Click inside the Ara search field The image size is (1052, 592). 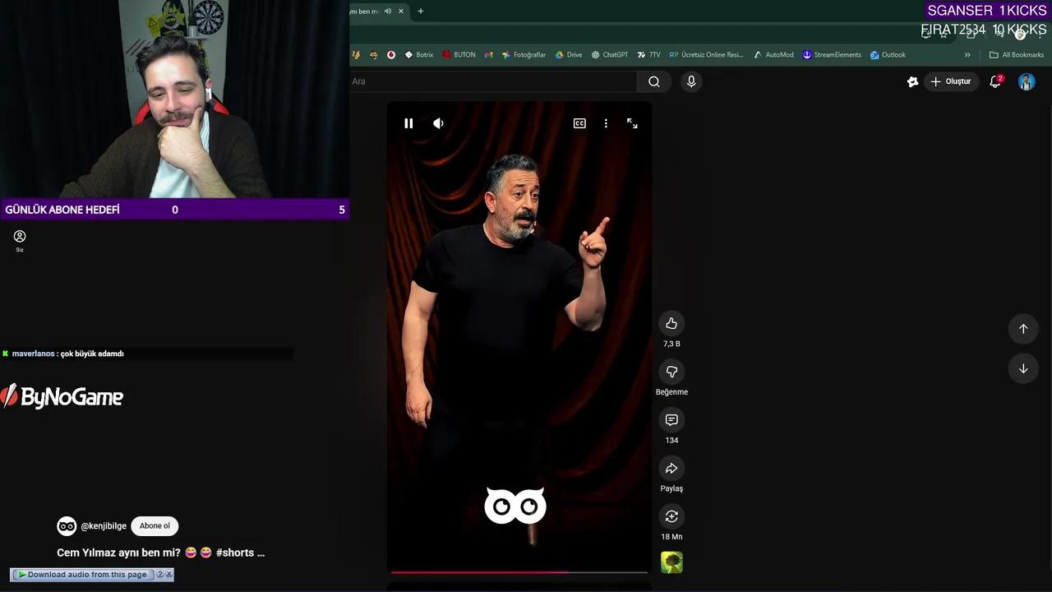click(x=493, y=81)
